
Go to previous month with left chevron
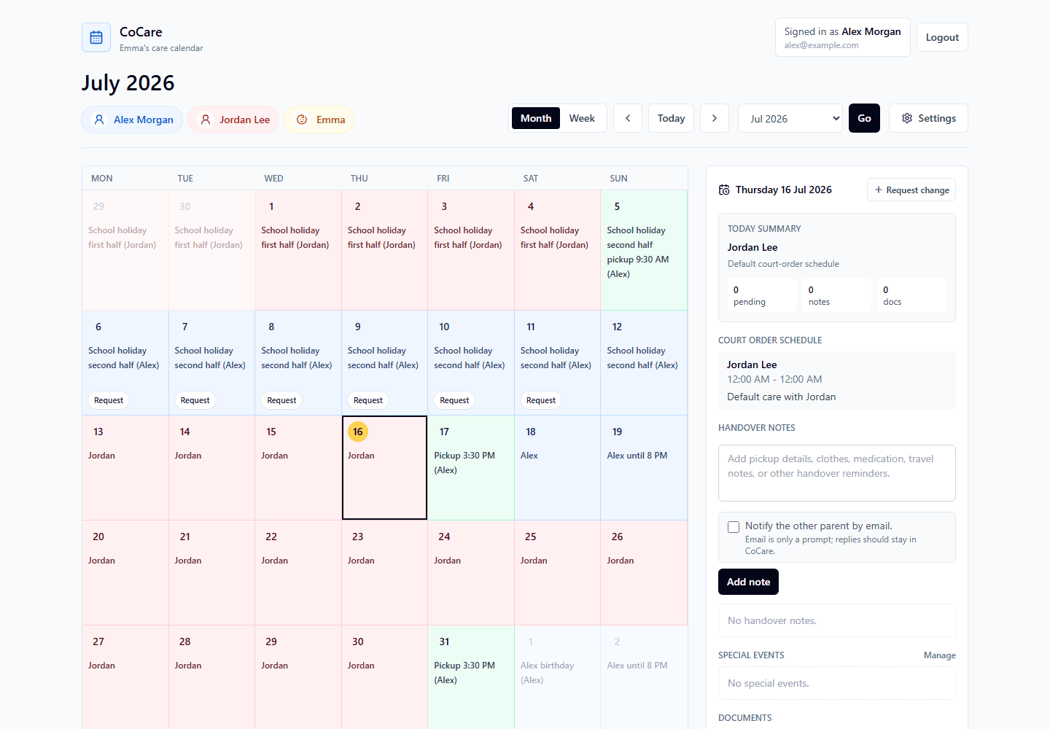click(x=628, y=118)
